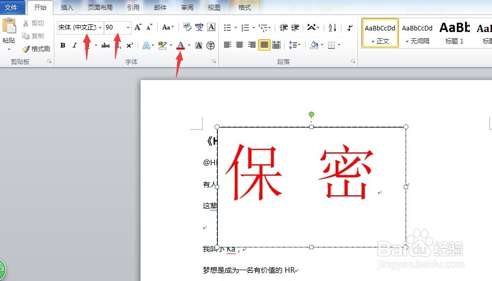Viewport: 492px width, 281px height.
Task: Open text effects glowing A icon
Action: 146,46
